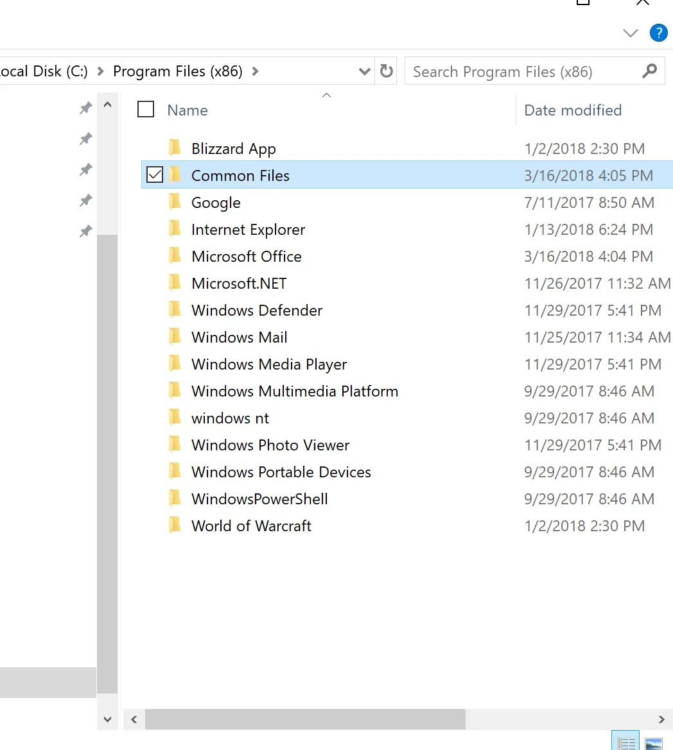Select the WindowsPowerShell folder name

tap(259, 499)
